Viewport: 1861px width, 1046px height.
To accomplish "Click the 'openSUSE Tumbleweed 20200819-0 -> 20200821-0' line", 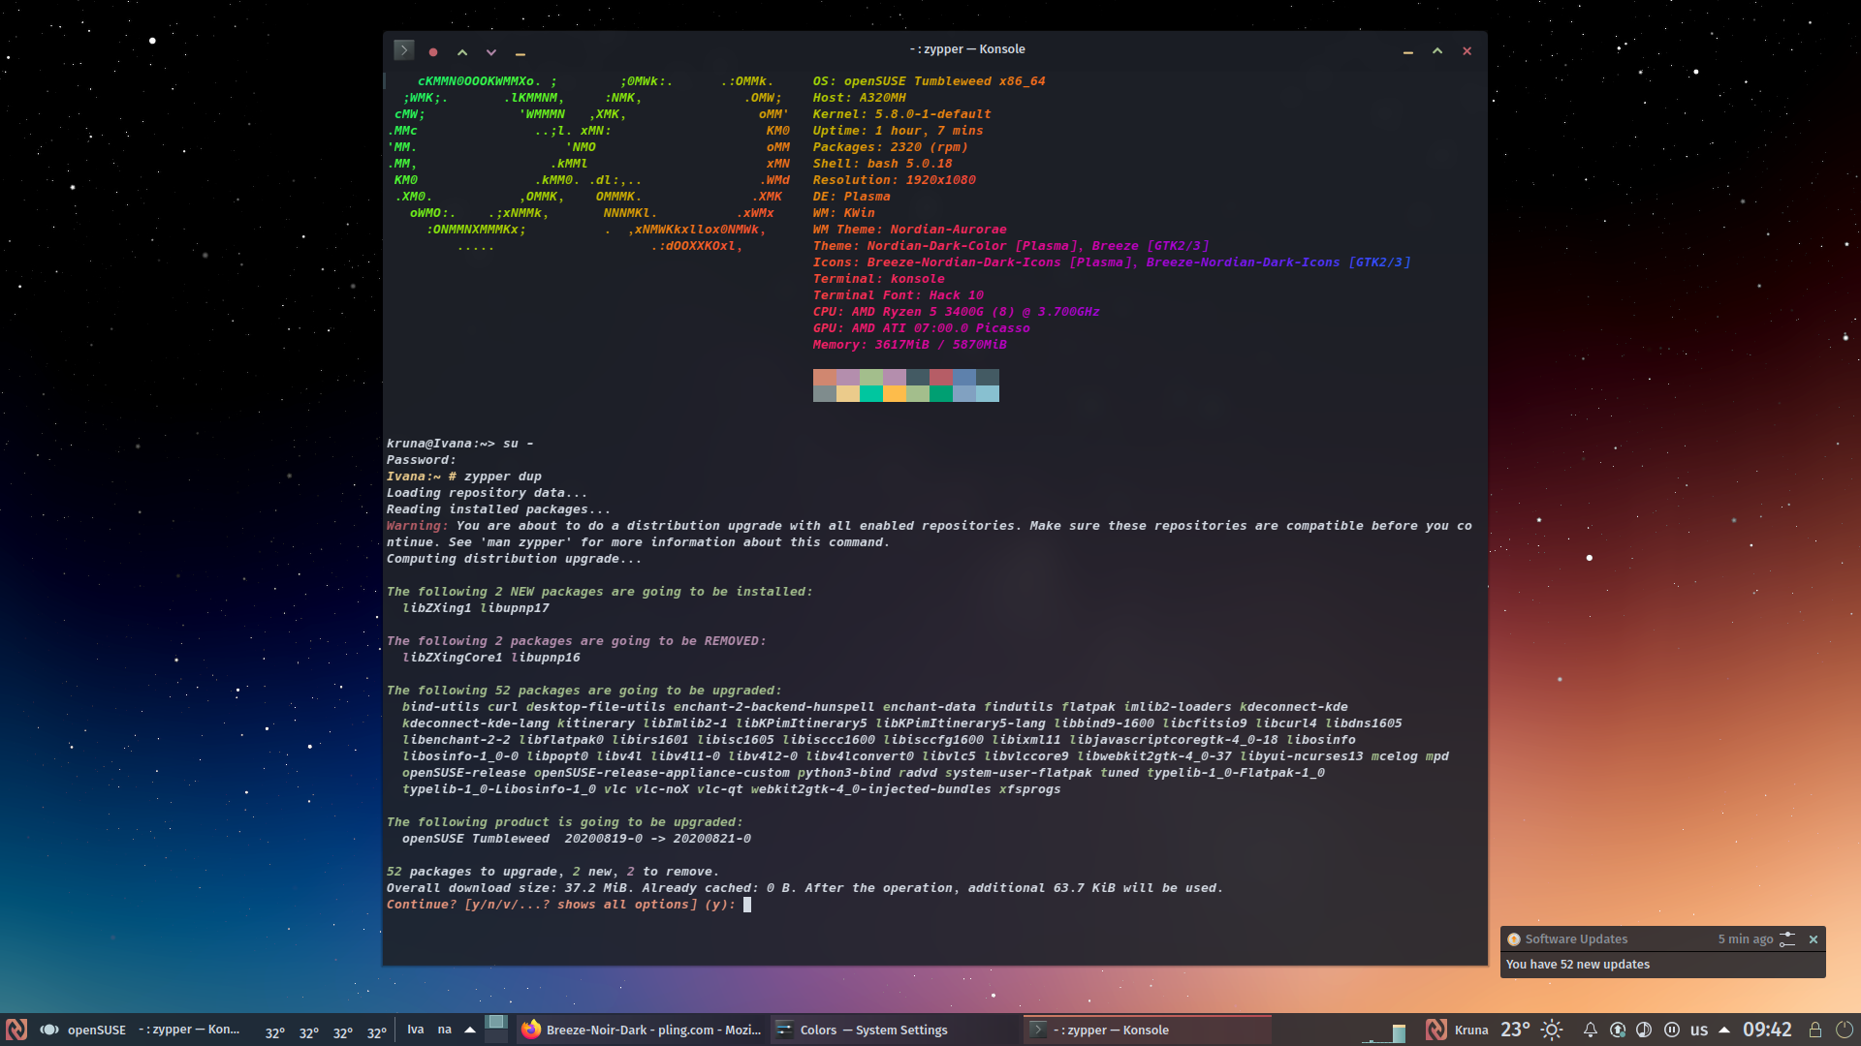I will tap(576, 839).
